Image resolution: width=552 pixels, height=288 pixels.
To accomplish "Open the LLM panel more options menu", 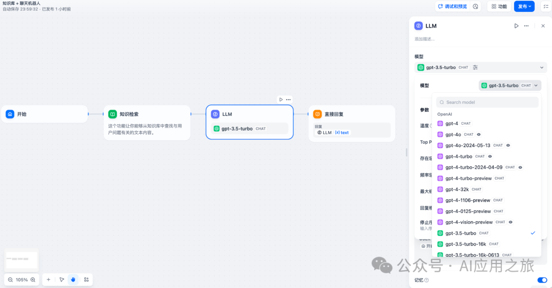I will click(x=526, y=26).
